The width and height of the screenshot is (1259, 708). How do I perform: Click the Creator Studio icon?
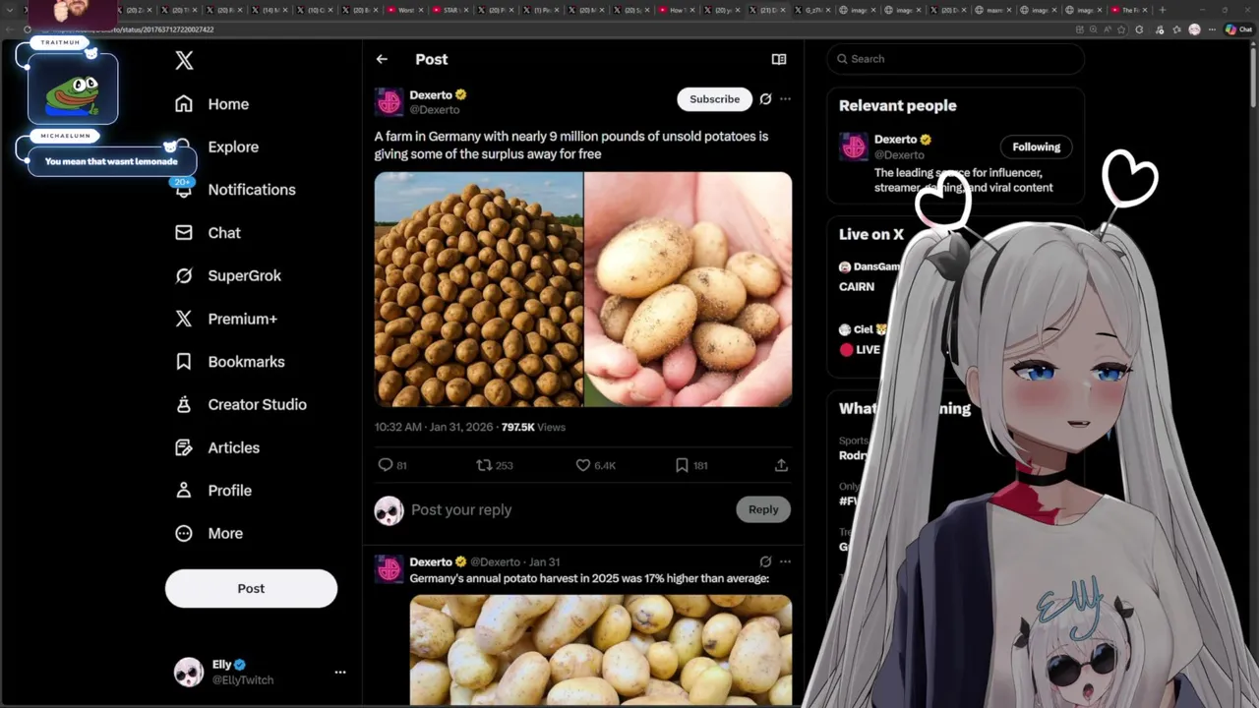(x=184, y=404)
